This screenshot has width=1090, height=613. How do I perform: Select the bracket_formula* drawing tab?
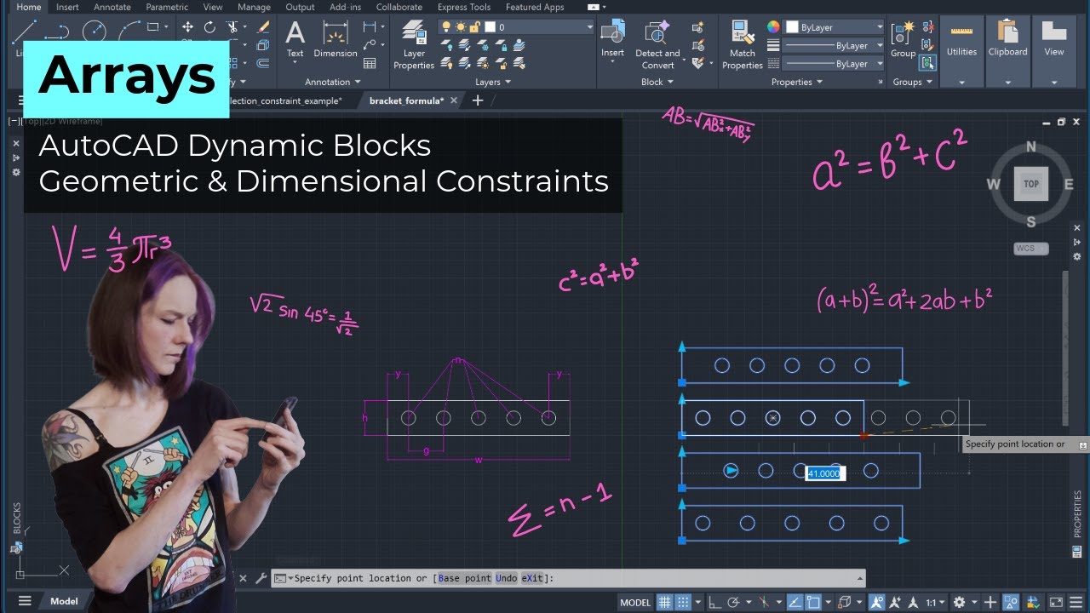click(406, 100)
